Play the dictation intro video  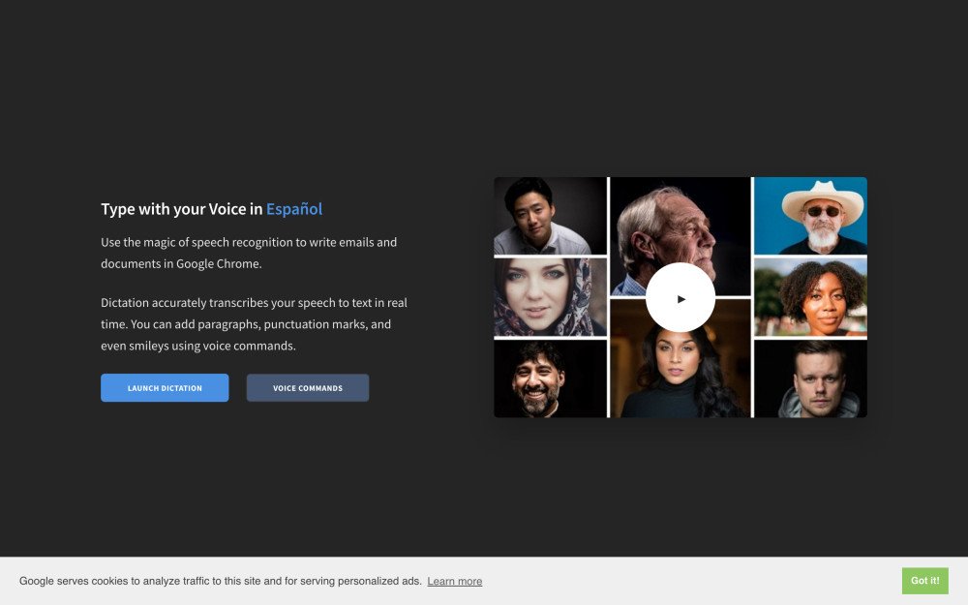[x=680, y=298]
